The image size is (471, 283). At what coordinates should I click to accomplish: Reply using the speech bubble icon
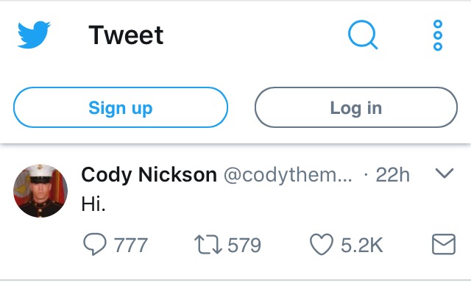[x=94, y=244]
